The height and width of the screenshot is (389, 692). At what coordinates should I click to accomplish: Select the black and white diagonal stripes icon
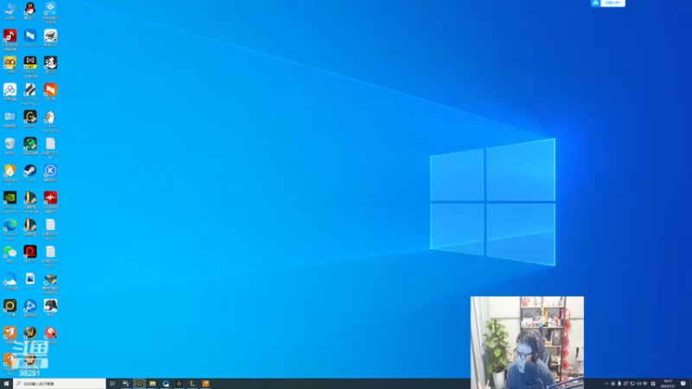30,91
